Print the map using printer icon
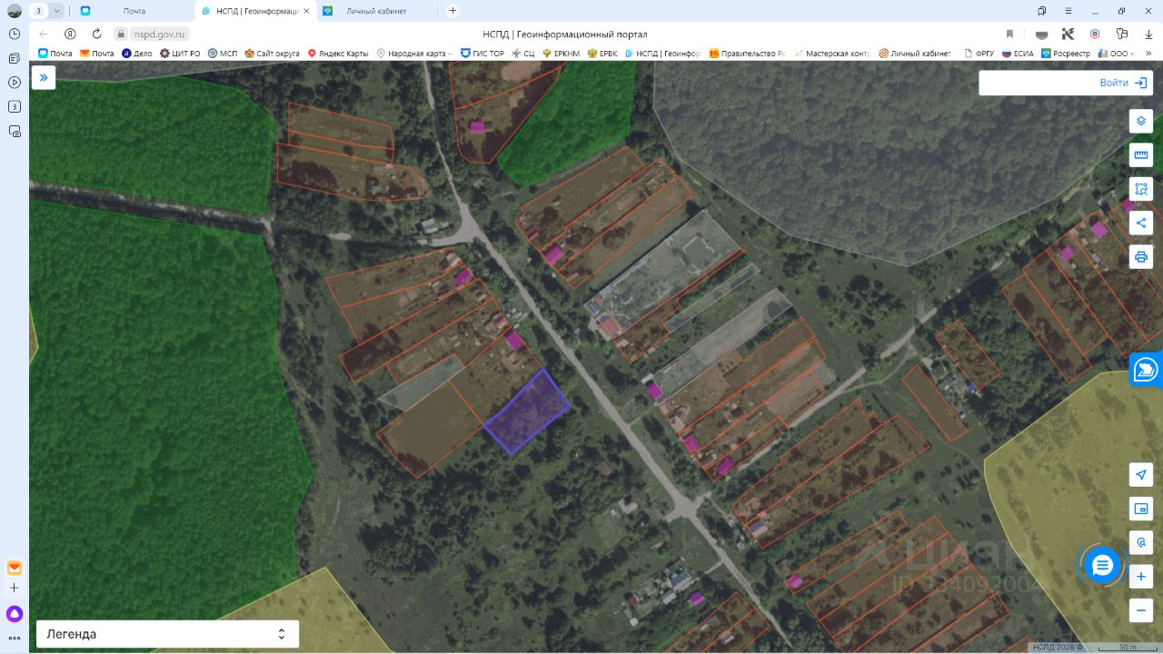1163x654 pixels. coord(1141,256)
